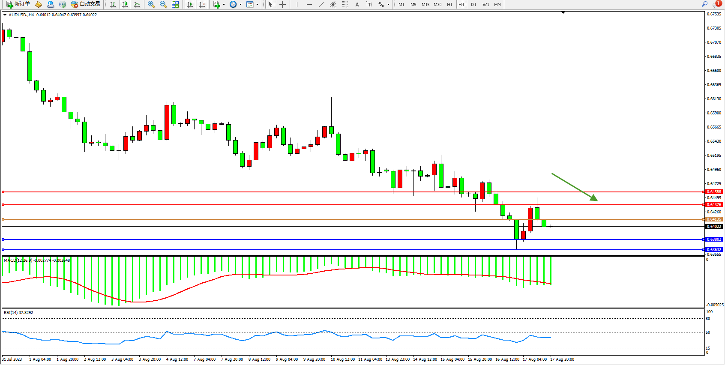Click the New Order (新订单) button
Screen dimensions: 725x365
coord(18,4)
